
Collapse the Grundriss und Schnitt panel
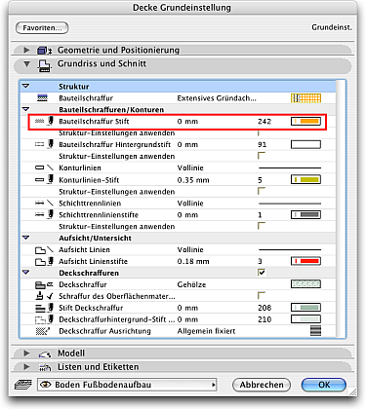(x=26, y=64)
